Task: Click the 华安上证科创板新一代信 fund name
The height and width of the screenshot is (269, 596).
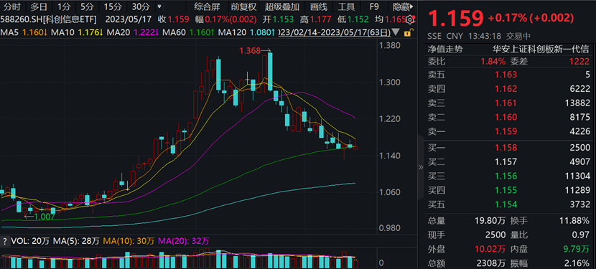Action: pos(541,49)
